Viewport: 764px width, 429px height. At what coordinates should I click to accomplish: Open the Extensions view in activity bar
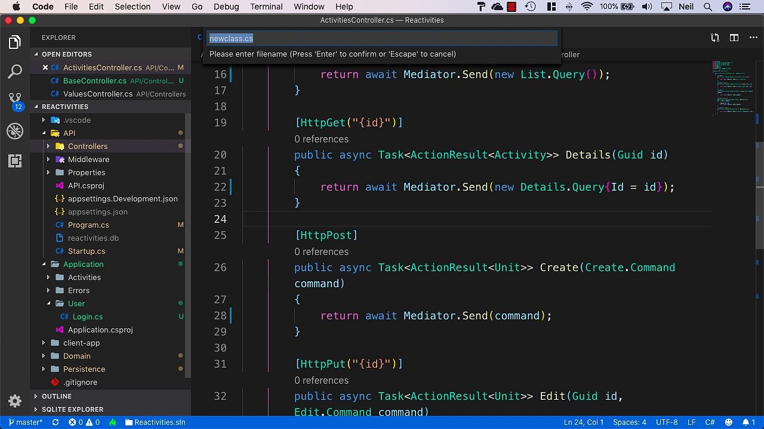click(15, 161)
